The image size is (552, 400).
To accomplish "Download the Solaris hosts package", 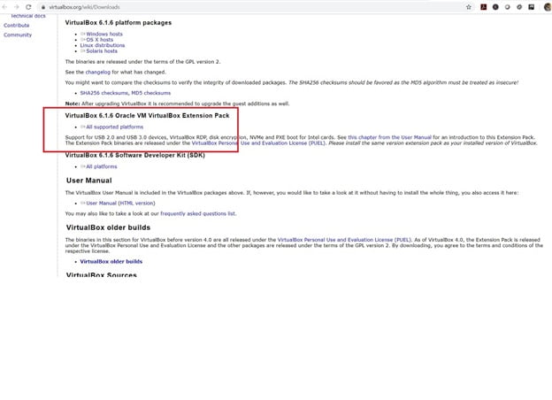I will (x=102, y=51).
